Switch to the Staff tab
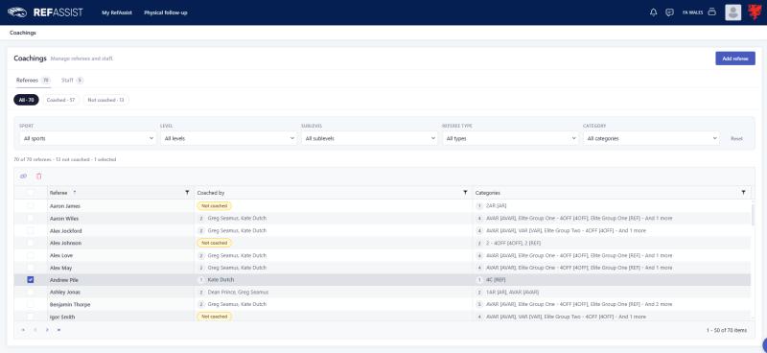767x353 pixels. [x=72, y=81]
